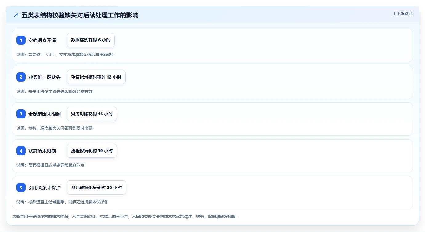Select the 业务唯一键缺失 heading

click(45, 77)
